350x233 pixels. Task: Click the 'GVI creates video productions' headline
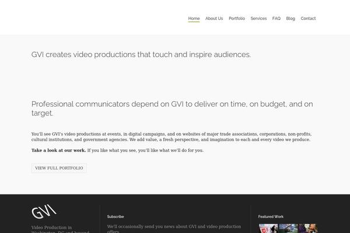pos(141,55)
